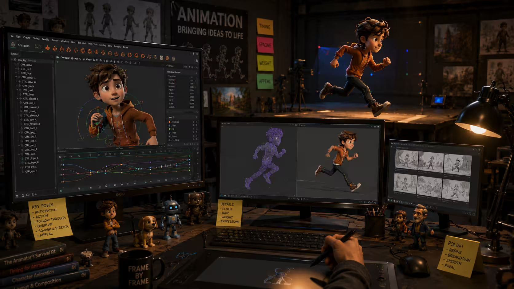The image size is (514, 289).
Task: Click the control icon beside CTRL_hand_L
Action: point(21,111)
